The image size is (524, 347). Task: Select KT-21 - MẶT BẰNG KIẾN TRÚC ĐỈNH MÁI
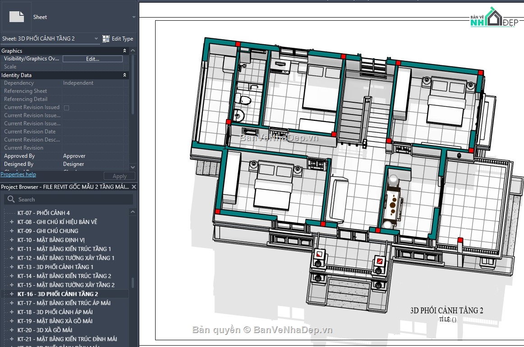point(67,339)
